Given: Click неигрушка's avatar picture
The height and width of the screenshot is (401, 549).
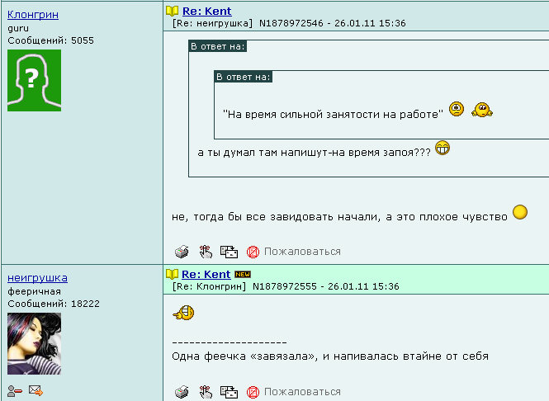Looking at the screenshot, I should [x=35, y=343].
